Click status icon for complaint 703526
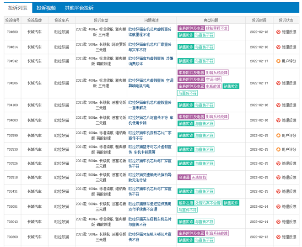This screenshot has width=302, height=247. coord(278,163)
